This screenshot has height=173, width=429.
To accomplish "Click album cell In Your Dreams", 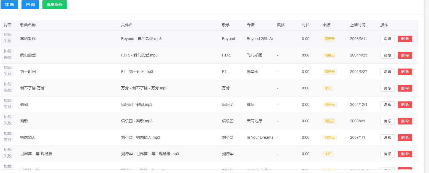I will click(x=260, y=137).
